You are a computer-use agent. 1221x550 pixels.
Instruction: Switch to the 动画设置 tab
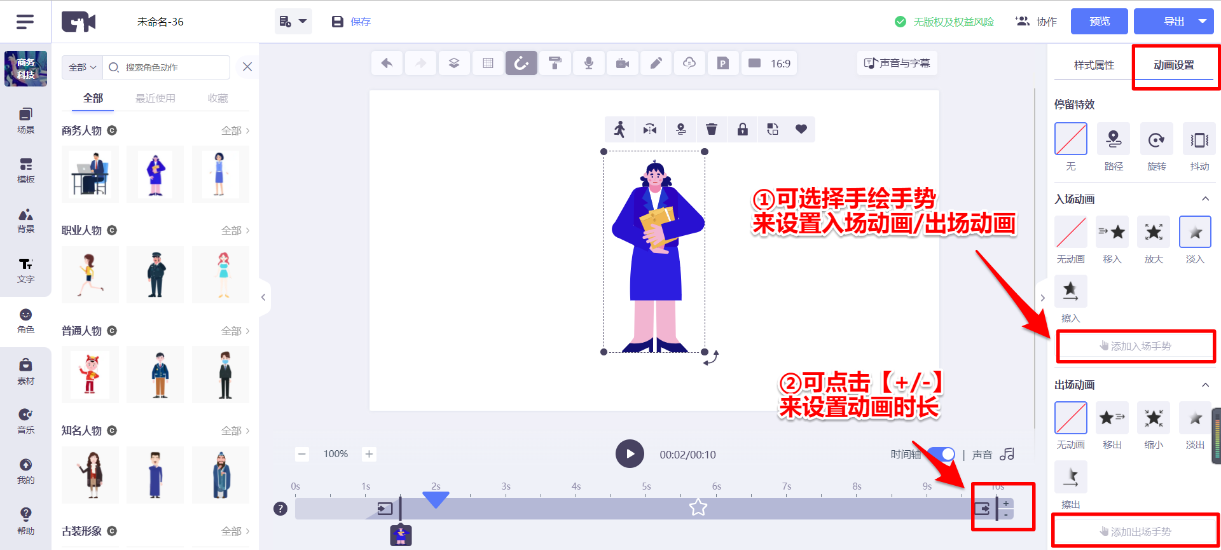(x=1174, y=65)
